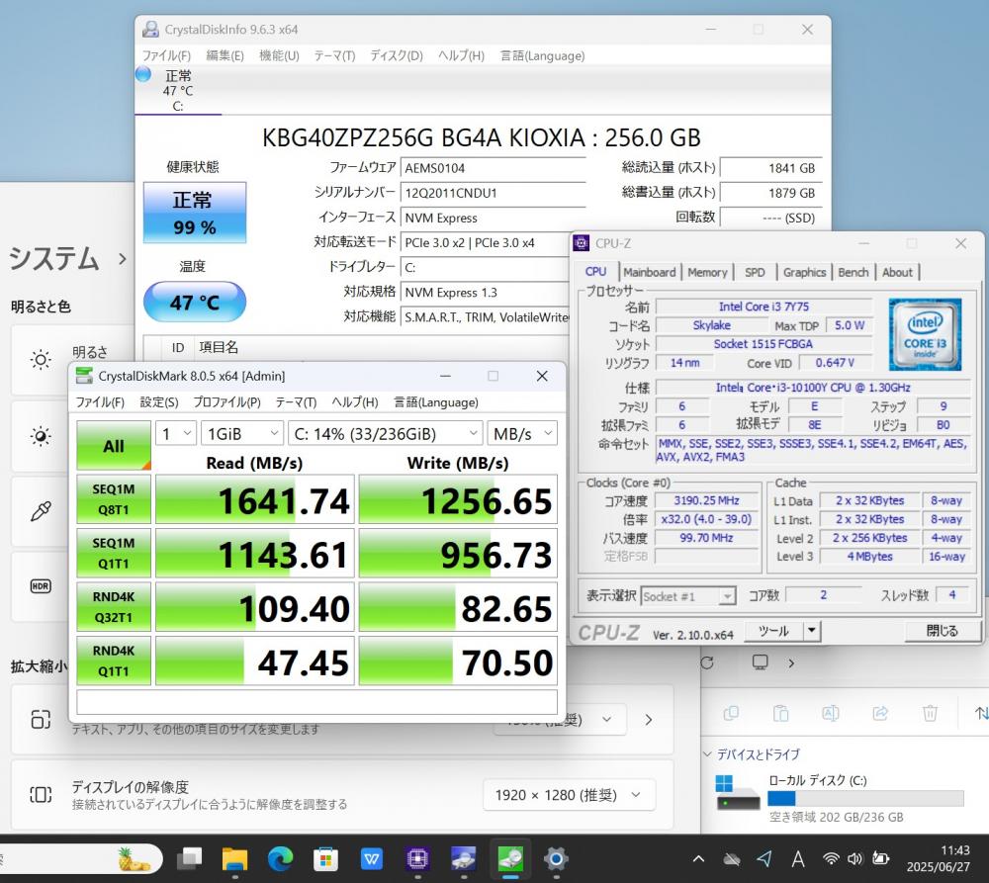The width and height of the screenshot is (989, 883).
Task: Click the eyedropper color profile icon
Action: click(x=41, y=511)
